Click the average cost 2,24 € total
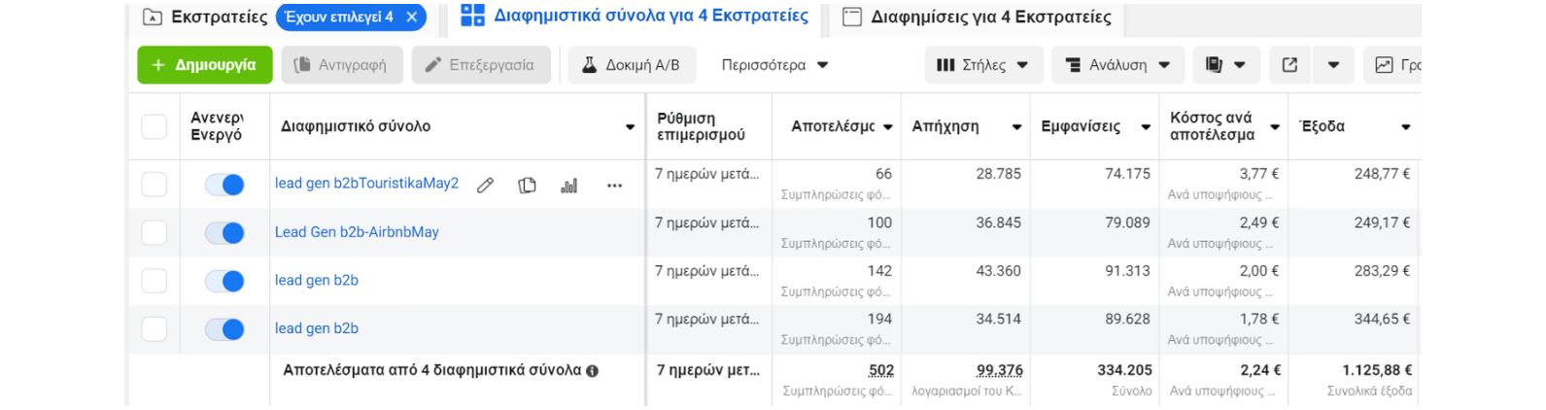This screenshot has height=410, width=1546. click(1260, 370)
